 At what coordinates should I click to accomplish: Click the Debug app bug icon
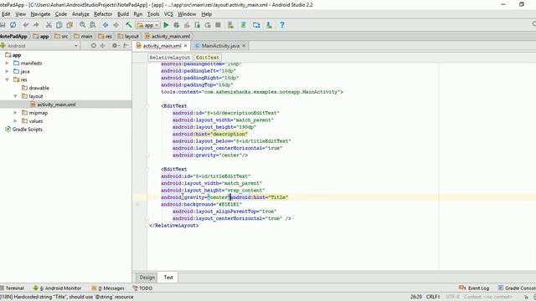[x=177, y=25]
